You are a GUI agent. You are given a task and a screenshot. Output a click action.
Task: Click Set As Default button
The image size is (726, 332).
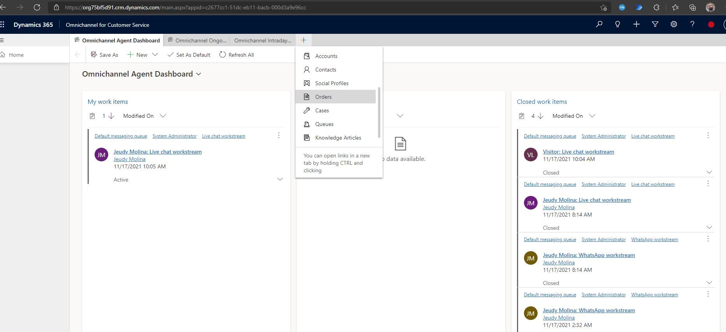pyautogui.click(x=189, y=55)
